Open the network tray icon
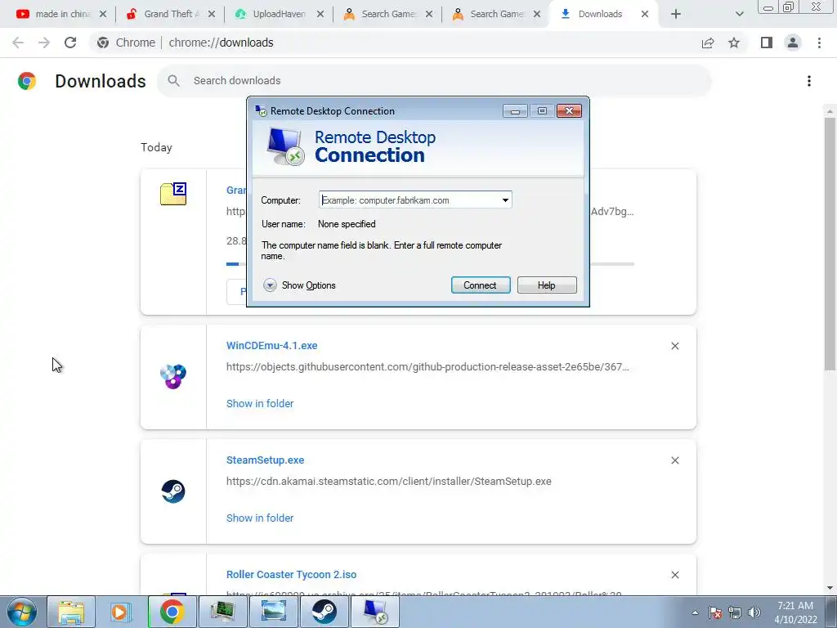This screenshot has width=837, height=628. coord(735,612)
